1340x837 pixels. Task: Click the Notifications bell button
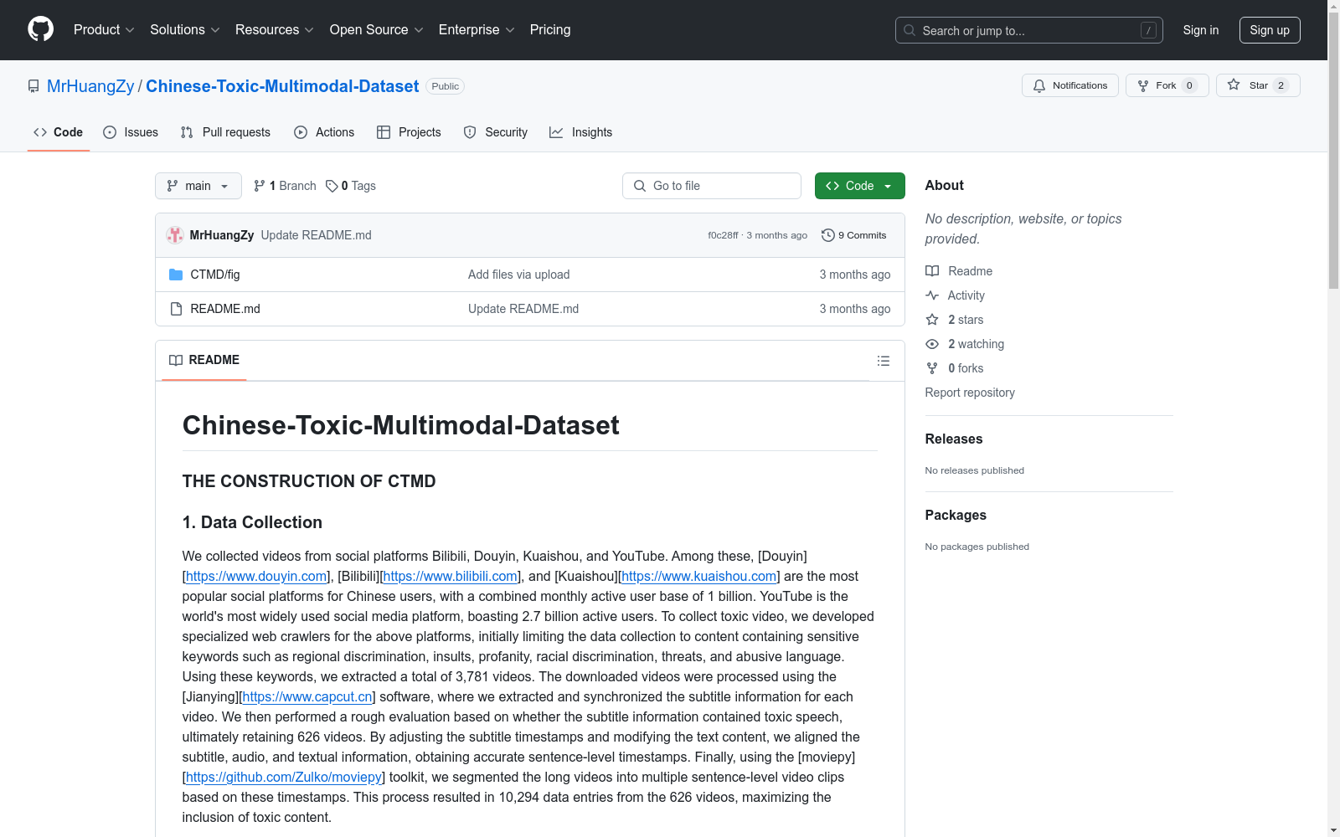(1069, 85)
